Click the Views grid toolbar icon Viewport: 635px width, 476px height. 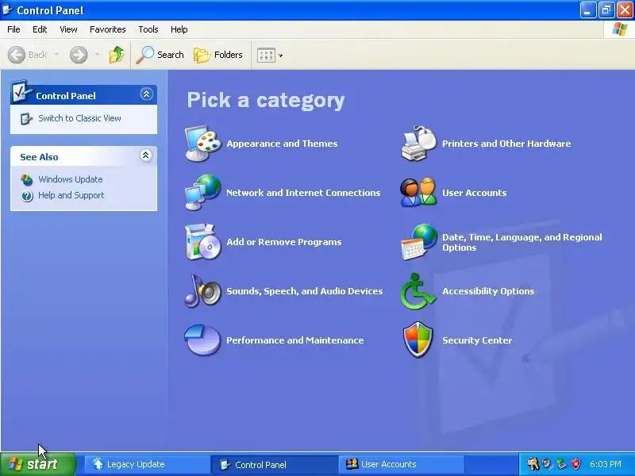266,56
